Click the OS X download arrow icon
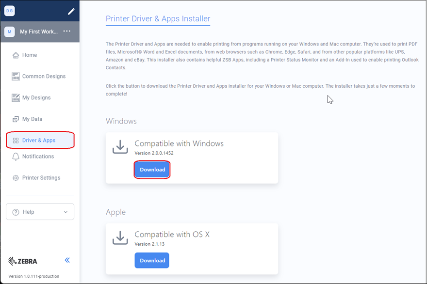Screen dimensions: 427x284 120,237
